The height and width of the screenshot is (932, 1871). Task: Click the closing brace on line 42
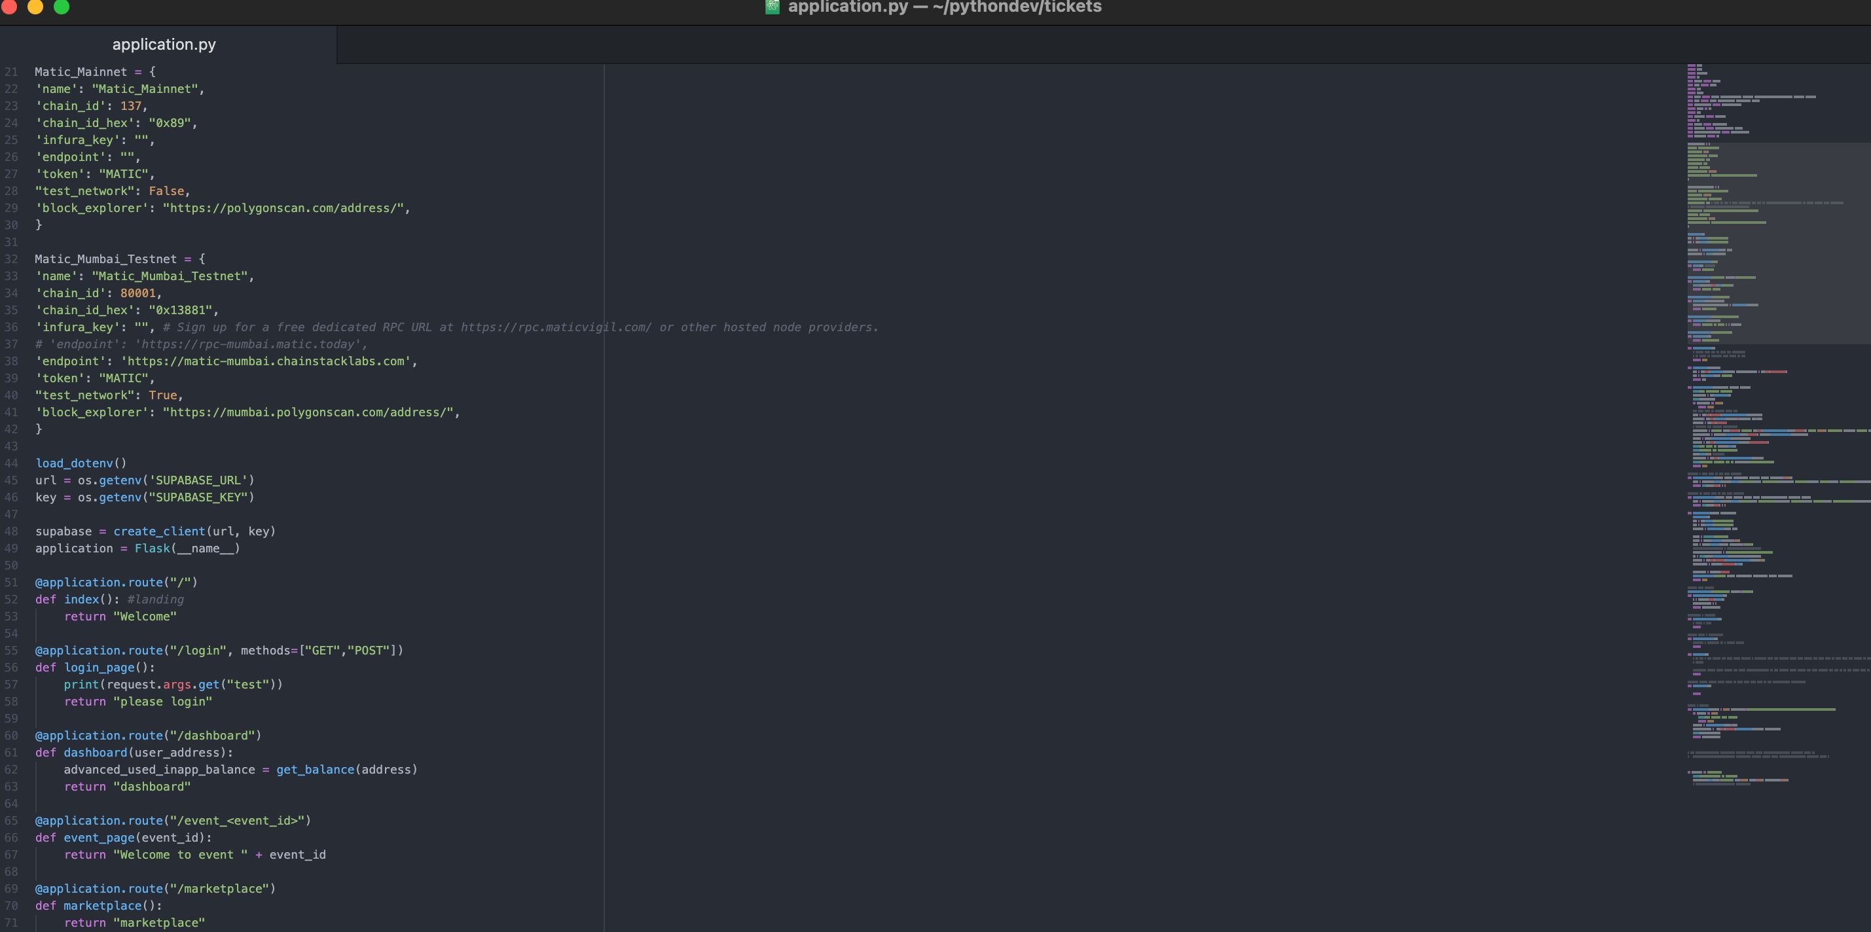click(x=39, y=429)
